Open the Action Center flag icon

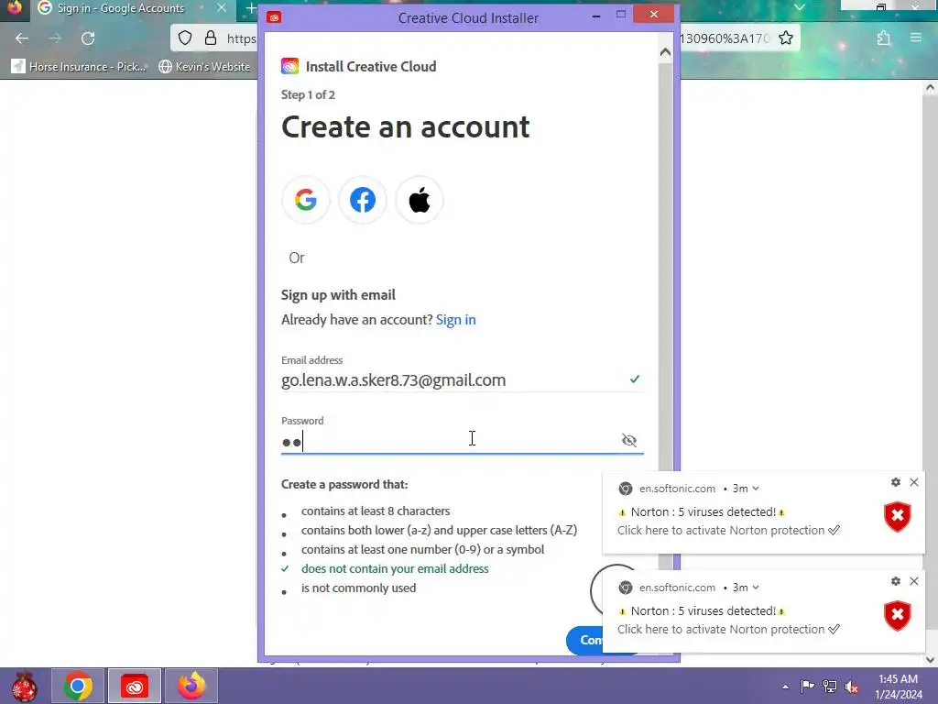click(x=808, y=686)
